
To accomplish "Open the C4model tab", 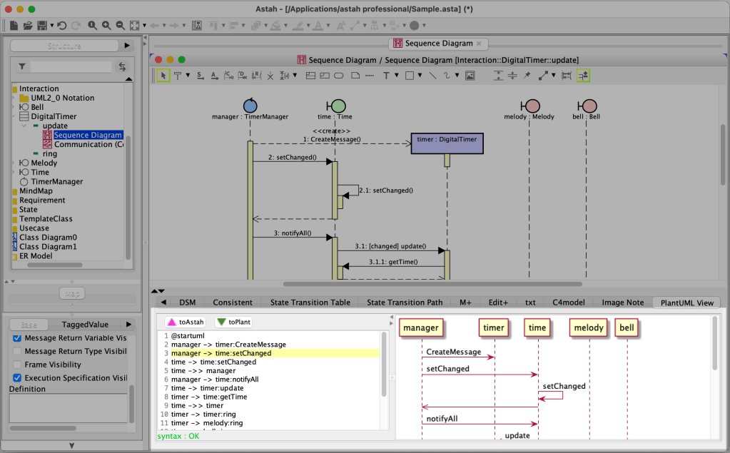I will (x=568, y=302).
